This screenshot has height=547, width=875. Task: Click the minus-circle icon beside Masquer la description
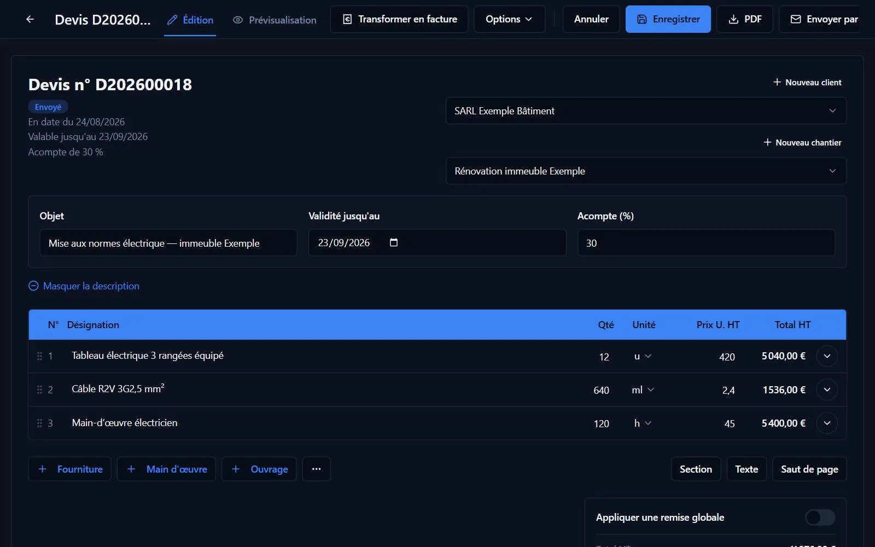point(33,286)
